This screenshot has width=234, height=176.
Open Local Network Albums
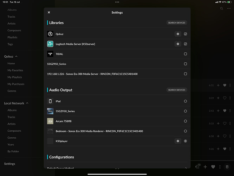pyautogui.click(x=12, y=110)
